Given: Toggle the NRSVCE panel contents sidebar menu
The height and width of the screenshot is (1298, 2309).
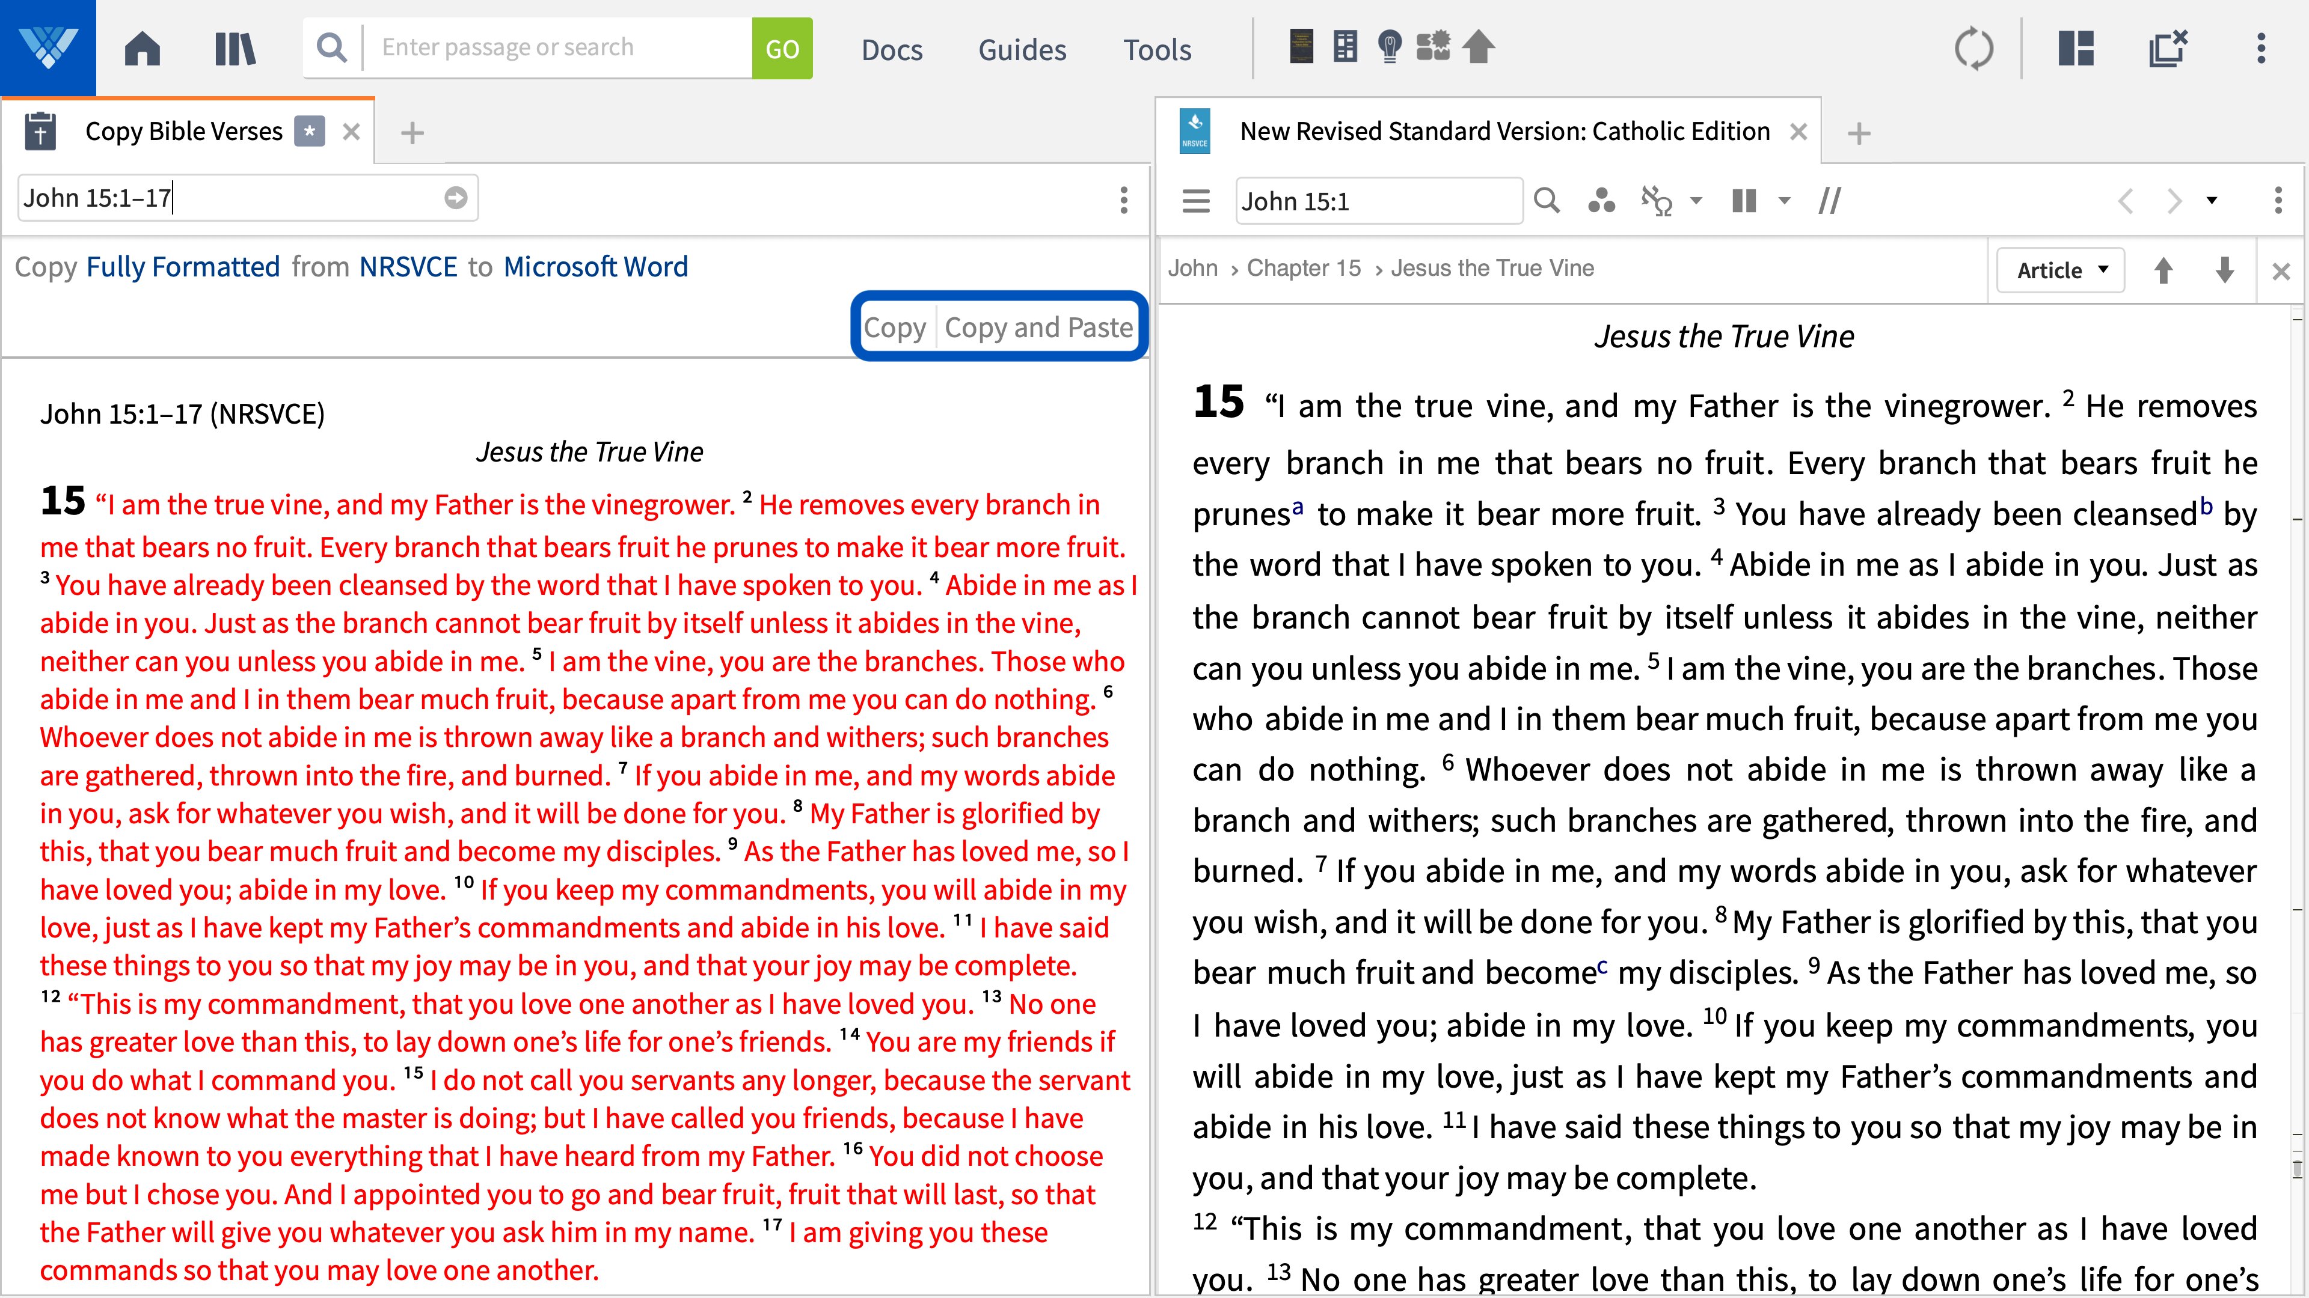Looking at the screenshot, I should tap(1196, 201).
